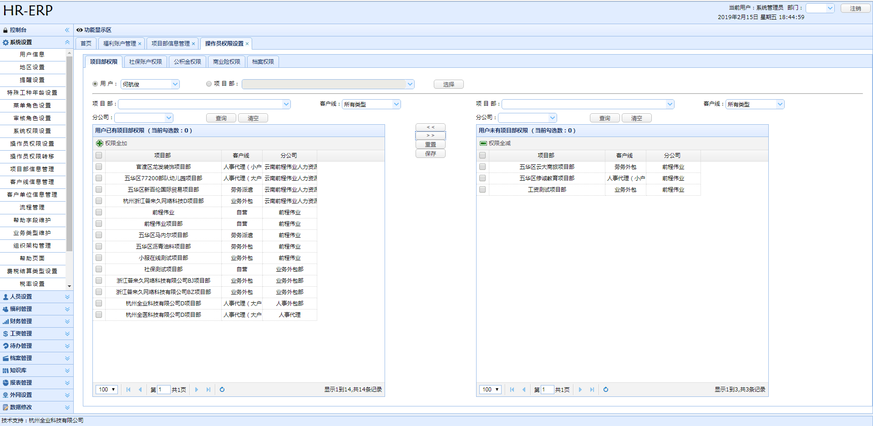Check the 工资测试项目部 row
This screenshot has width=873, height=426.
[482, 190]
